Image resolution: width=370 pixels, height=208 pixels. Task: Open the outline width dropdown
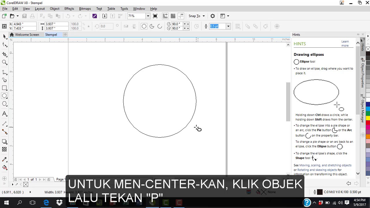(228, 26)
